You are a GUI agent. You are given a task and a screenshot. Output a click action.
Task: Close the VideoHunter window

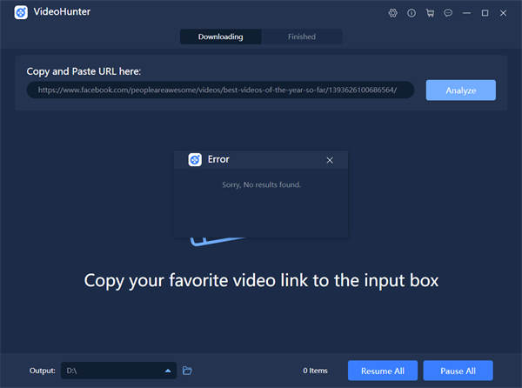tap(503, 13)
